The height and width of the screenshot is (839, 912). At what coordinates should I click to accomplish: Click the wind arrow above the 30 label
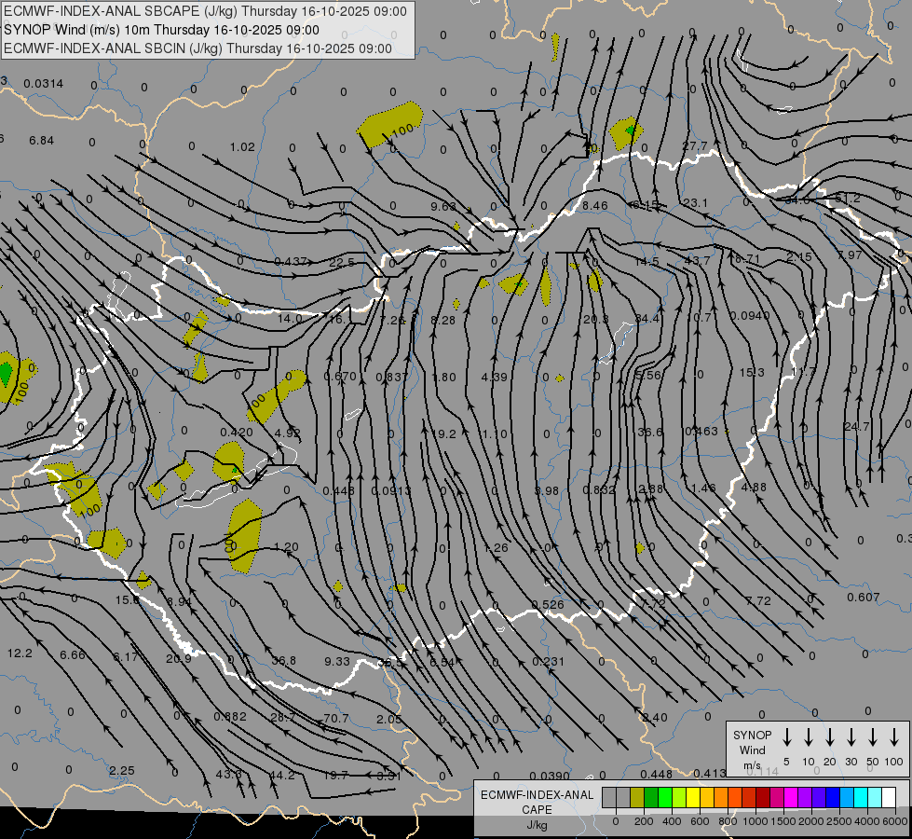pyautogui.click(x=851, y=737)
